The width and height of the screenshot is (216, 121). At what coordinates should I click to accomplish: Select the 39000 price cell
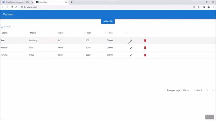pos(110,55)
